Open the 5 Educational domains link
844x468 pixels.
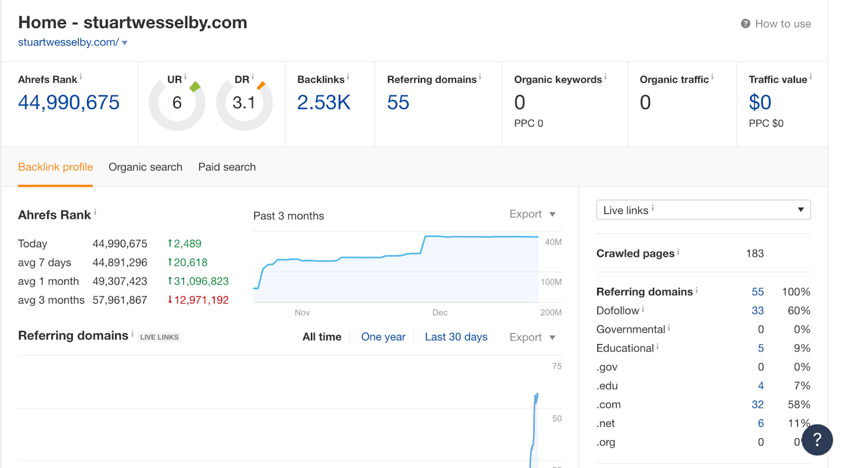point(761,348)
